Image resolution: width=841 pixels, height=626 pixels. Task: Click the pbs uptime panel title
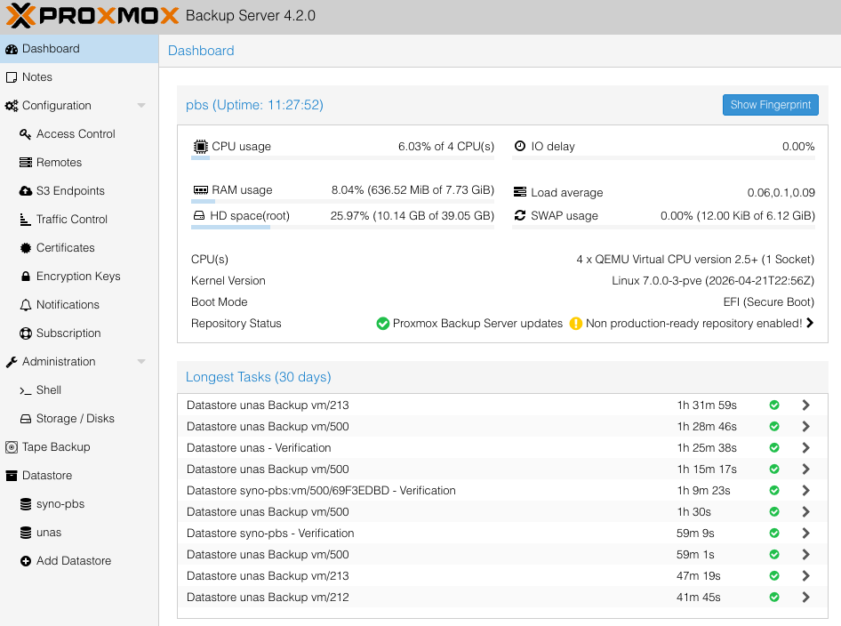[254, 105]
